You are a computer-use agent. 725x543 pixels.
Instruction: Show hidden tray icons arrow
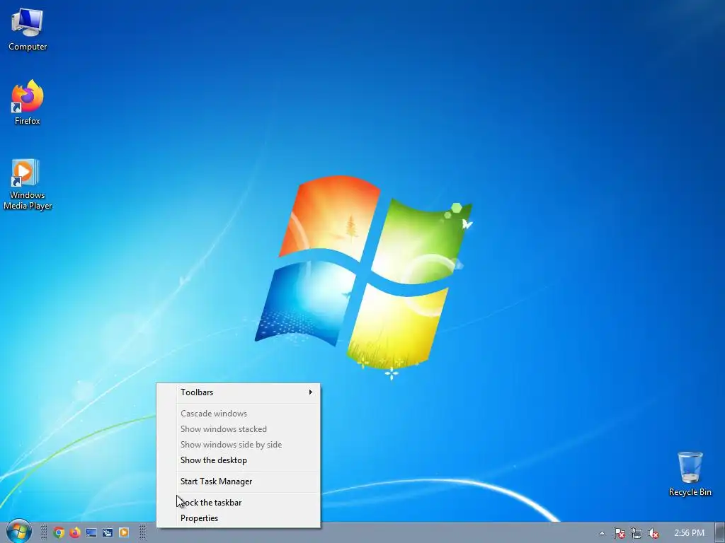point(602,533)
